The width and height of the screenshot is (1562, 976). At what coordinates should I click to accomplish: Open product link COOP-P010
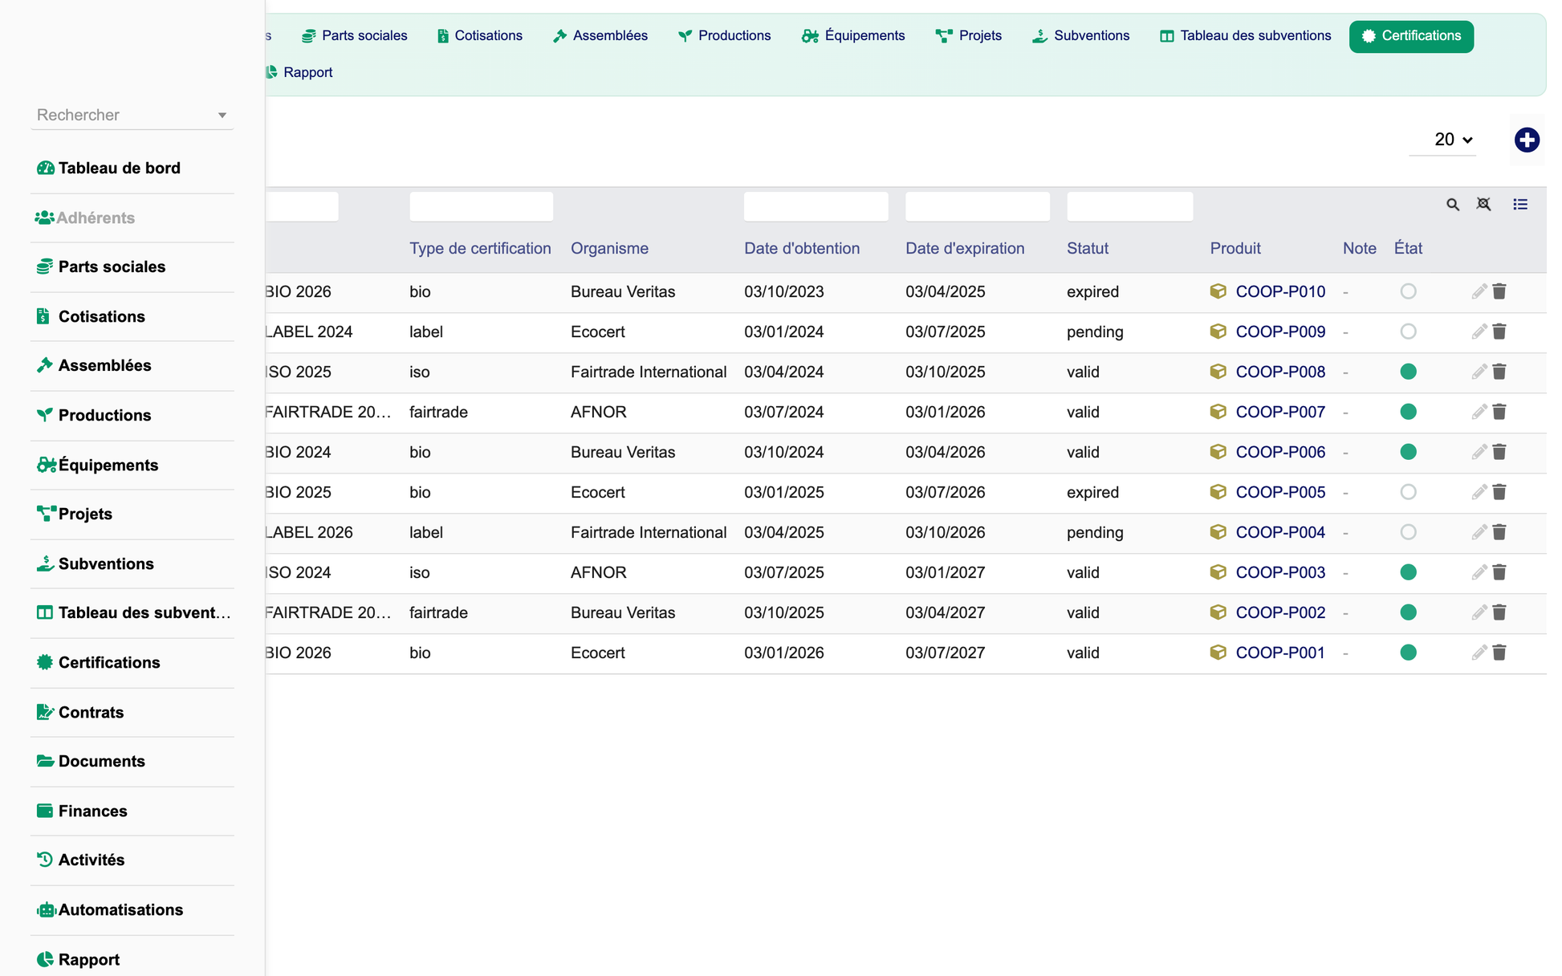coord(1280,291)
